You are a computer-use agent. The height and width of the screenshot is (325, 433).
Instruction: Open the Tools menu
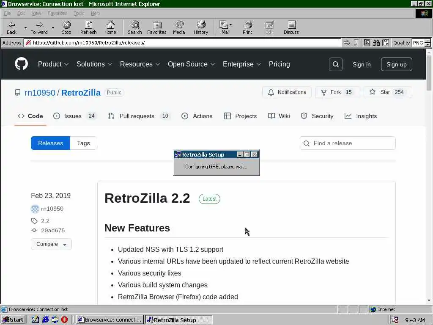tap(79, 13)
